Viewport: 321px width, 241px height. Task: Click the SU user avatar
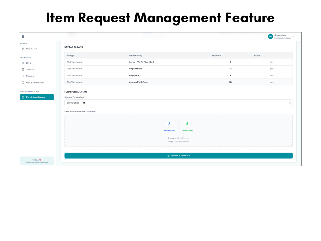point(270,37)
